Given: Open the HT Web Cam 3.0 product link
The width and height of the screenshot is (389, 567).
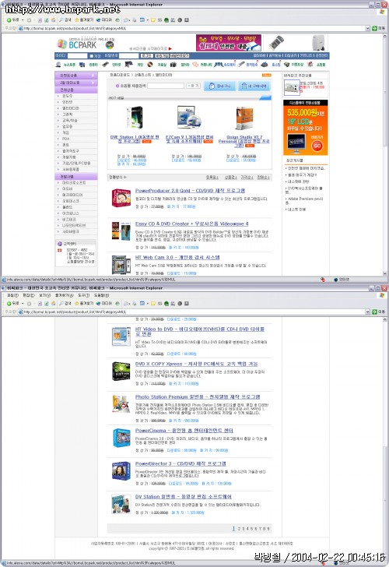Looking at the screenshot, I should 177,258.
